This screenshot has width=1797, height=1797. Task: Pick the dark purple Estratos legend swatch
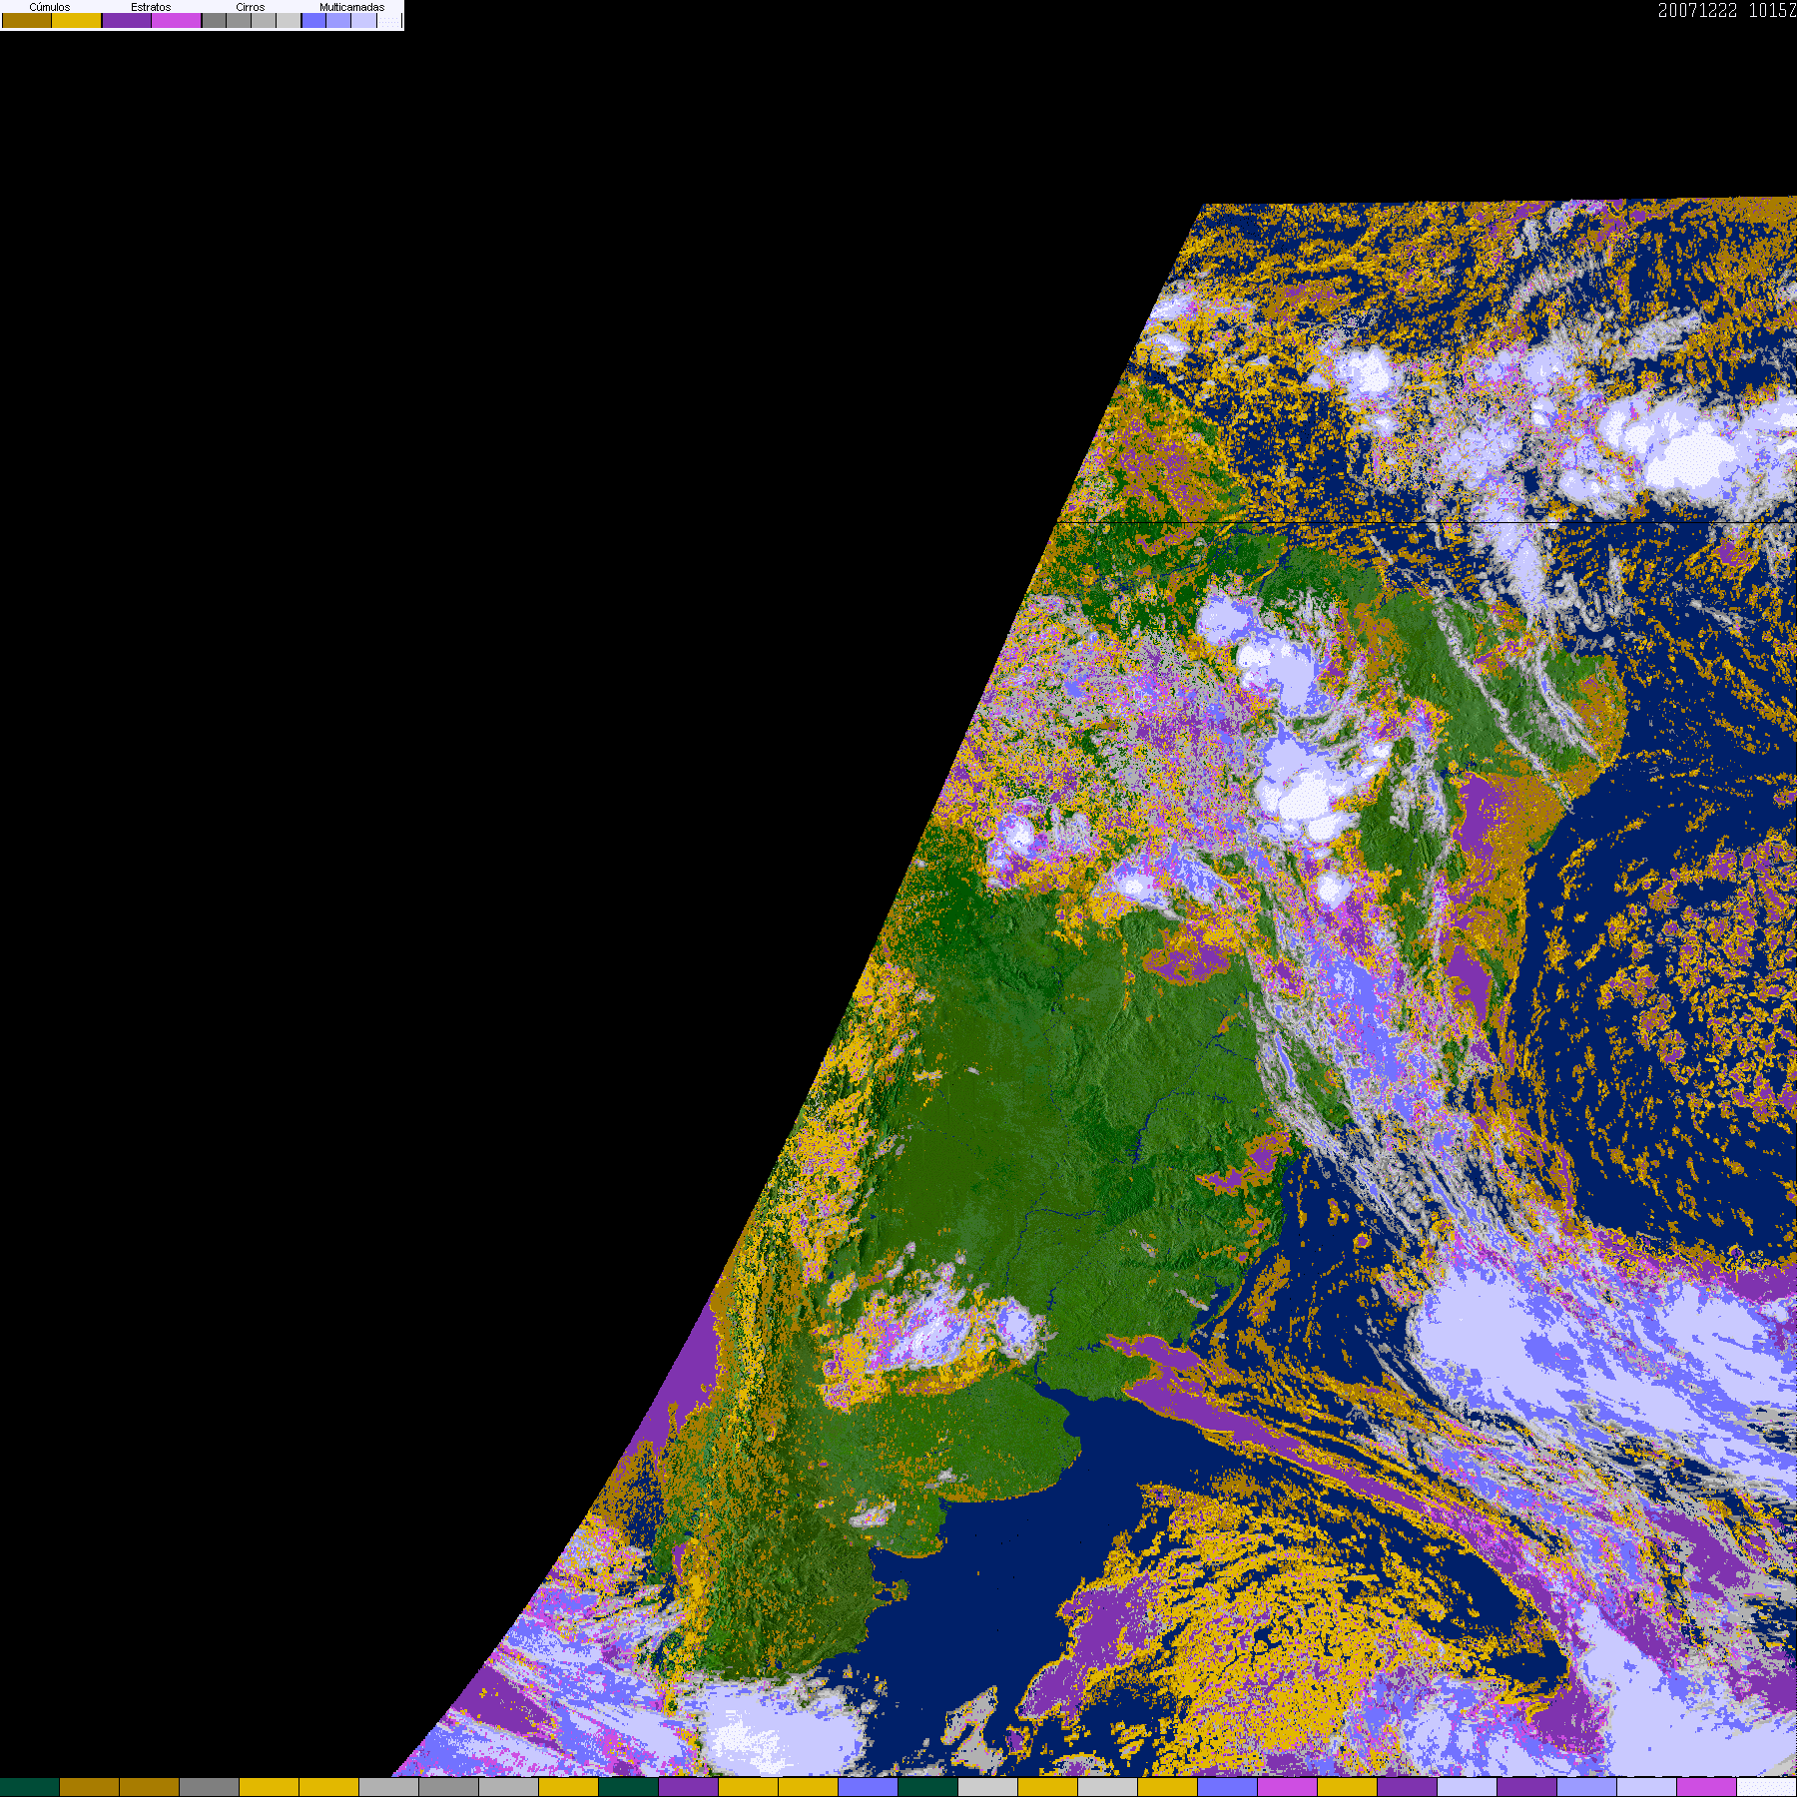click(x=127, y=20)
